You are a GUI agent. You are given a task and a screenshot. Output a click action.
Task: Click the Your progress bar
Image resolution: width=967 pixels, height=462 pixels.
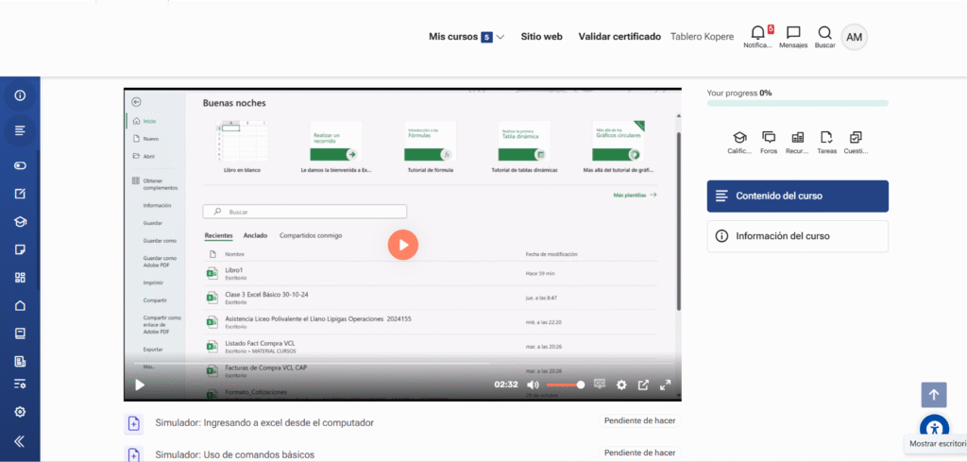coord(797,103)
